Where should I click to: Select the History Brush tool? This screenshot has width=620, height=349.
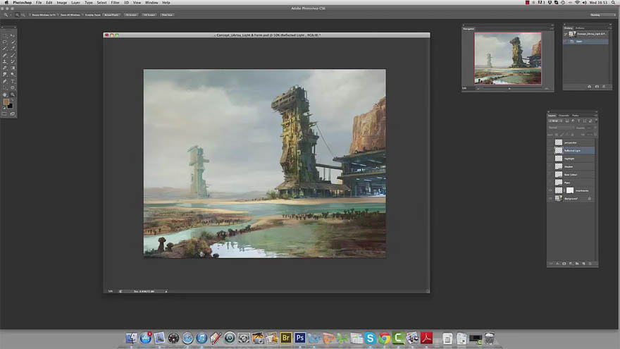12,61
